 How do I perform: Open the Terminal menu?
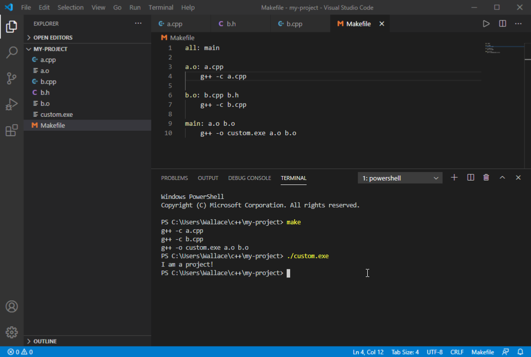[161, 7]
